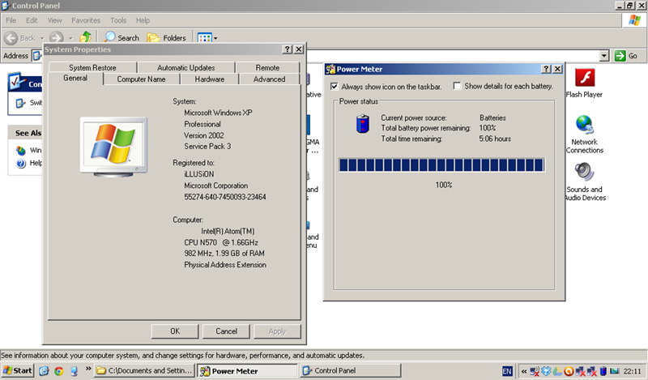Expand hidden tray icons chevron
This screenshot has height=380, width=648.
(523, 371)
